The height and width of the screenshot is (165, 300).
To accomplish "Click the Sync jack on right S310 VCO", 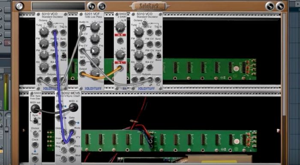I will pyautogui.click(x=158, y=44).
